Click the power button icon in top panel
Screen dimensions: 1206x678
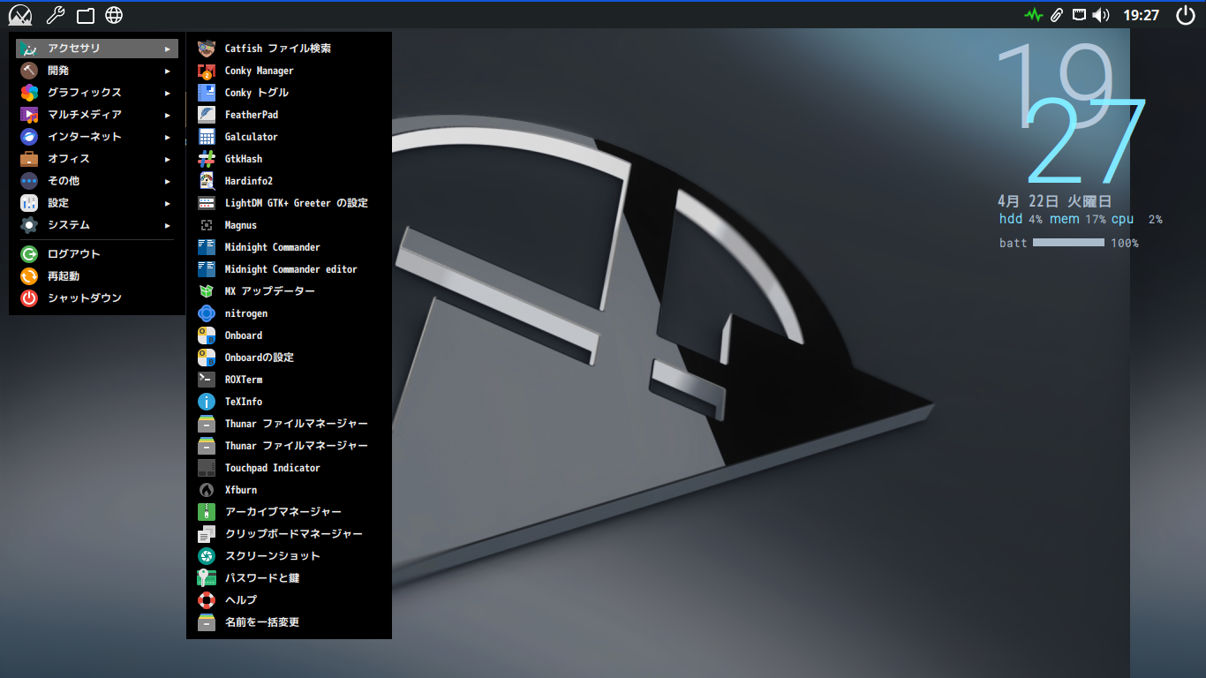pos(1186,15)
